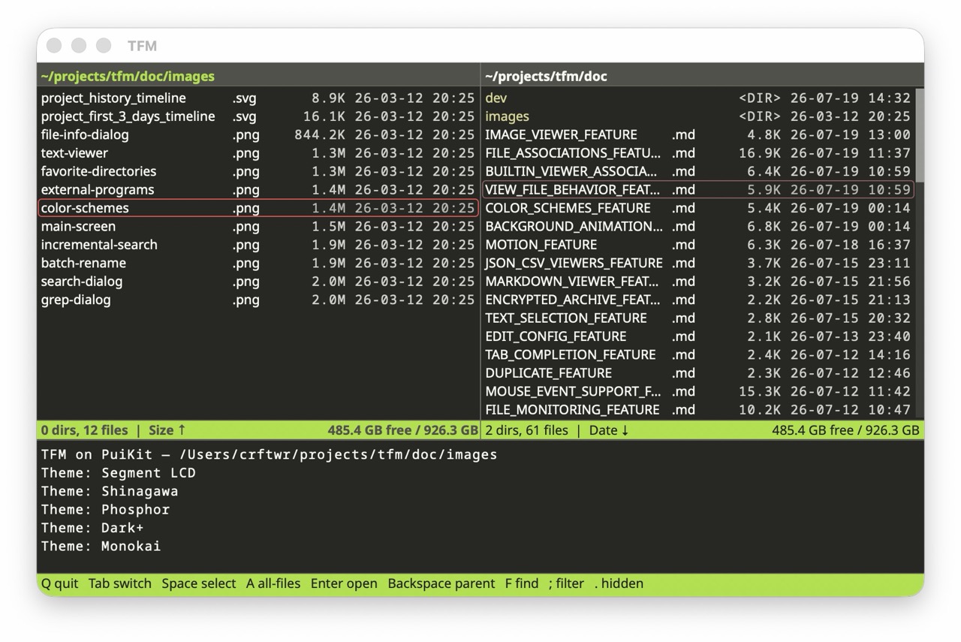Screen dimensions: 961x642
Task: Select FILE_ASSOCIATIONS_FEATU… md file
Action: click(698, 153)
